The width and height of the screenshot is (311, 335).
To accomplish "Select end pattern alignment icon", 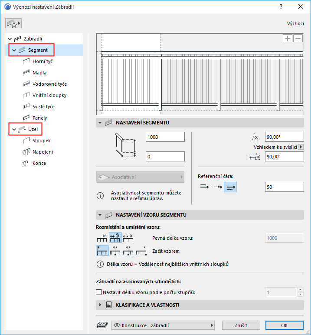I will [141, 251].
